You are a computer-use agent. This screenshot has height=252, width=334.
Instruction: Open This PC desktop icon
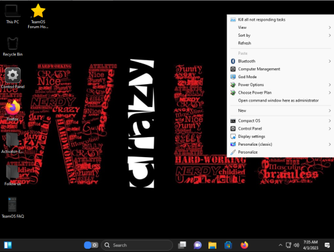pyautogui.click(x=13, y=14)
